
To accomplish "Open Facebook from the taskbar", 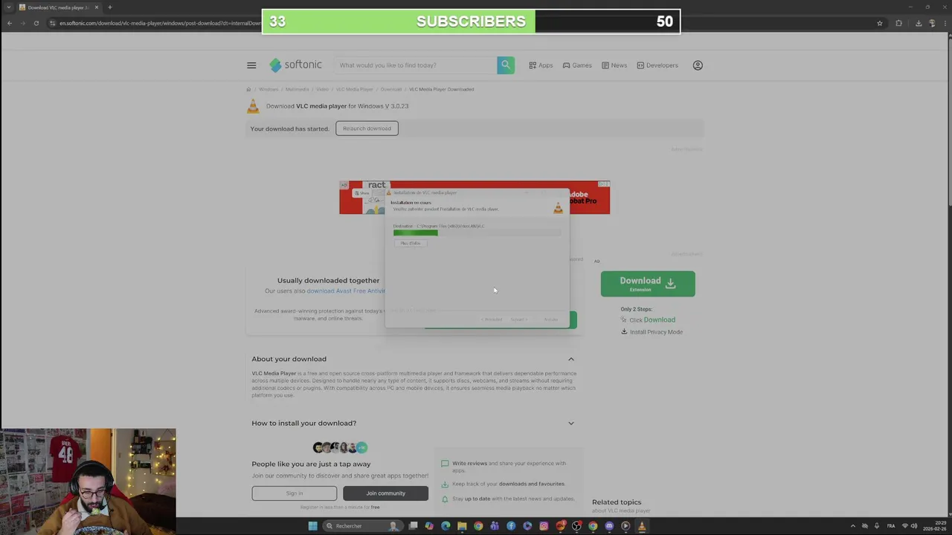I will pyautogui.click(x=511, y=526).
